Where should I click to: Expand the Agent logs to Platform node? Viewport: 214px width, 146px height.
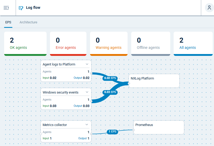pyautogui.click(x=87, y=64)
